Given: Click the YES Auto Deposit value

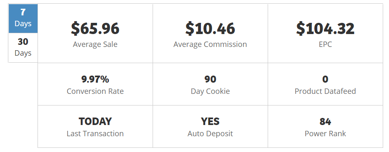Looking at the screenshot, I should click(210, 121).
